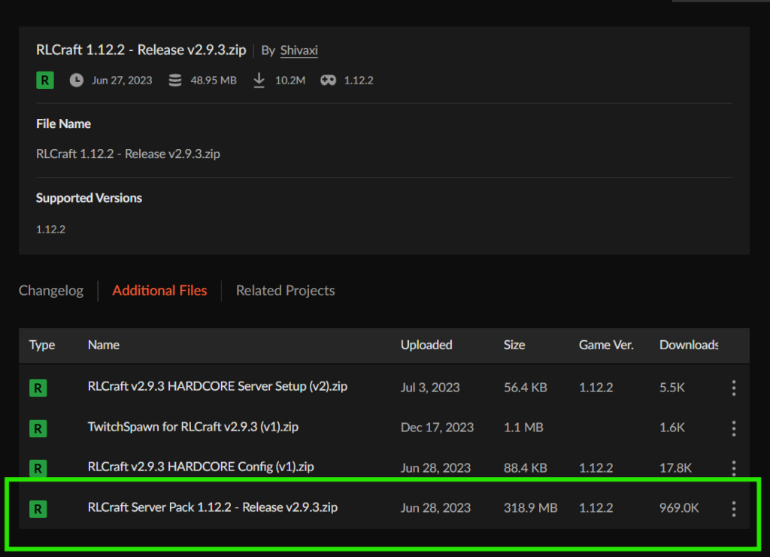The width and height of the screenshot is (770, 557).
Task: Click the R badge for HARDCORE Server Setup row
Action: [x=38, y=388]
